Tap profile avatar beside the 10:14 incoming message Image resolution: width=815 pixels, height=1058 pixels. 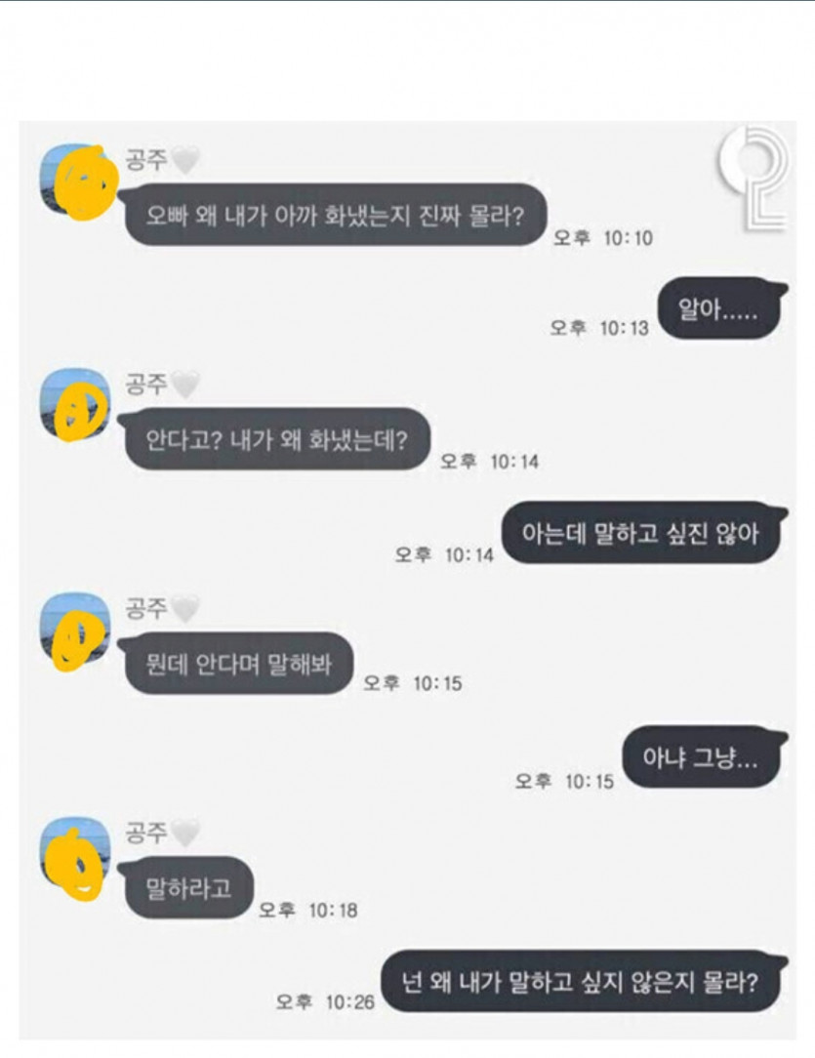[x=75, y=403]
